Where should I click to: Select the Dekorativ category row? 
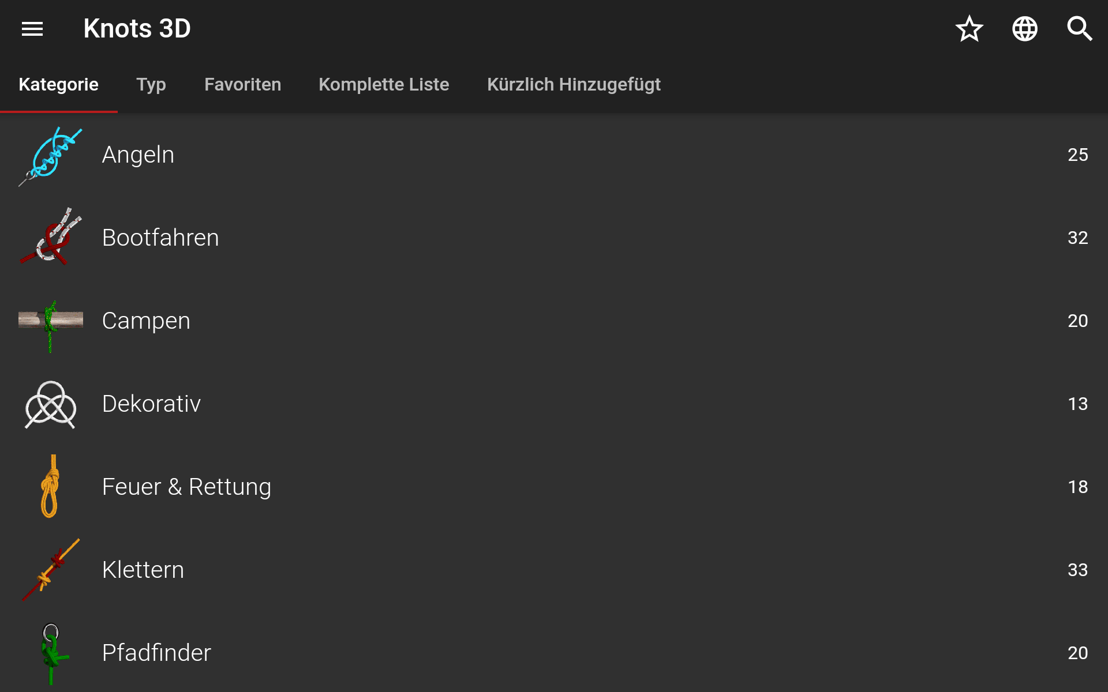click(554, 404)
